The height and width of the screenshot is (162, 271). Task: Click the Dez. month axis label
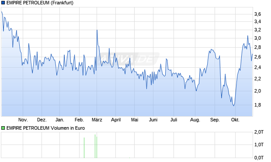point(42,120)
